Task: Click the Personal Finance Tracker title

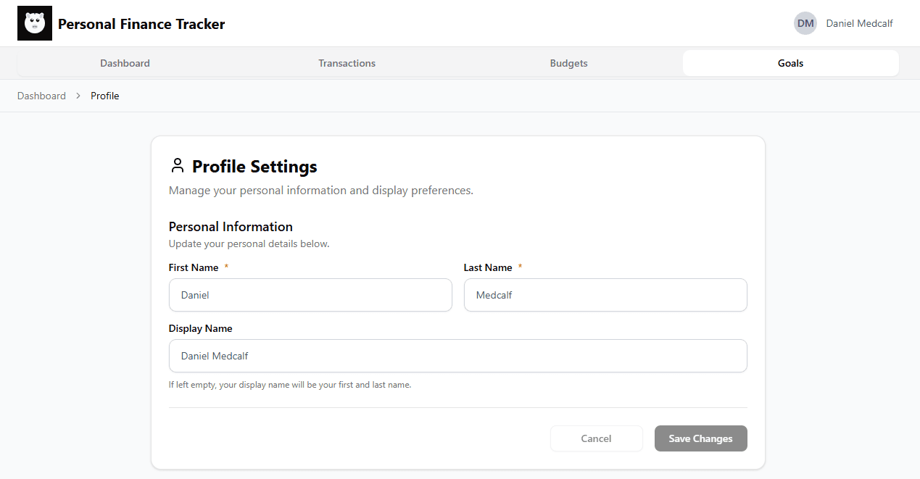Action: pos(141,24)
